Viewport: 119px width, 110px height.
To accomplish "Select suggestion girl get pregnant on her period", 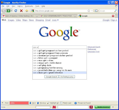I will pos(59,51).
